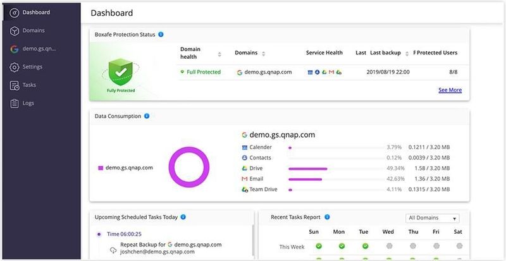This screenshot has height=261, width=506.
Task: Open the All Domains dropdown
Action: [x=432, y=218]
